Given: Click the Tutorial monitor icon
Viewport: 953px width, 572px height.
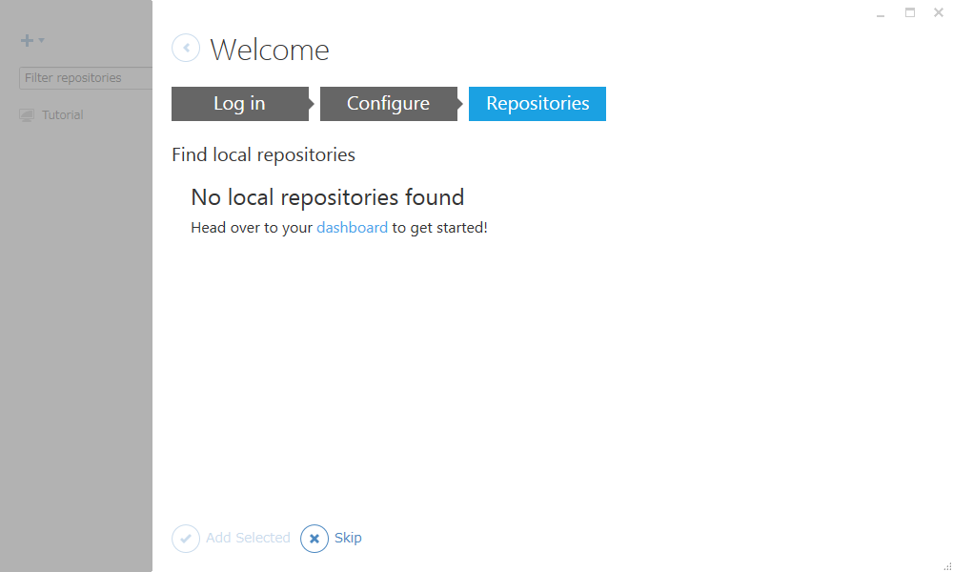Looking at the screenshot, I should [27, 115].
